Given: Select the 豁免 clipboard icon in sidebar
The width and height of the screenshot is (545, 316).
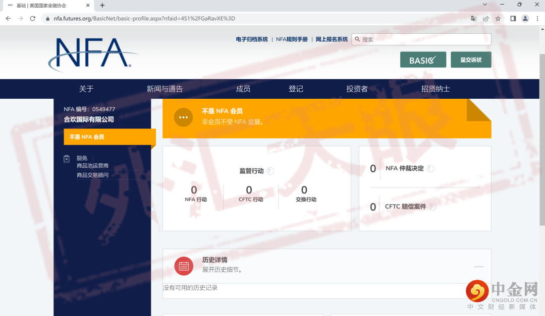Looking at the screenshot, I should (66, 158).
